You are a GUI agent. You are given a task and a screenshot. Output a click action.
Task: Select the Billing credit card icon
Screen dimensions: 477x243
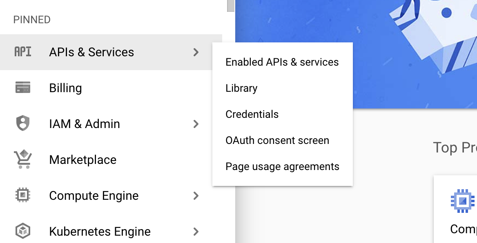click(x=22, y=88)
